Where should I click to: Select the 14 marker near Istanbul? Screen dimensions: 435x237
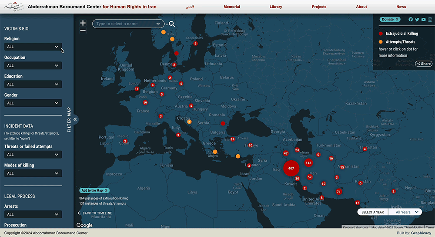point(232,139)
